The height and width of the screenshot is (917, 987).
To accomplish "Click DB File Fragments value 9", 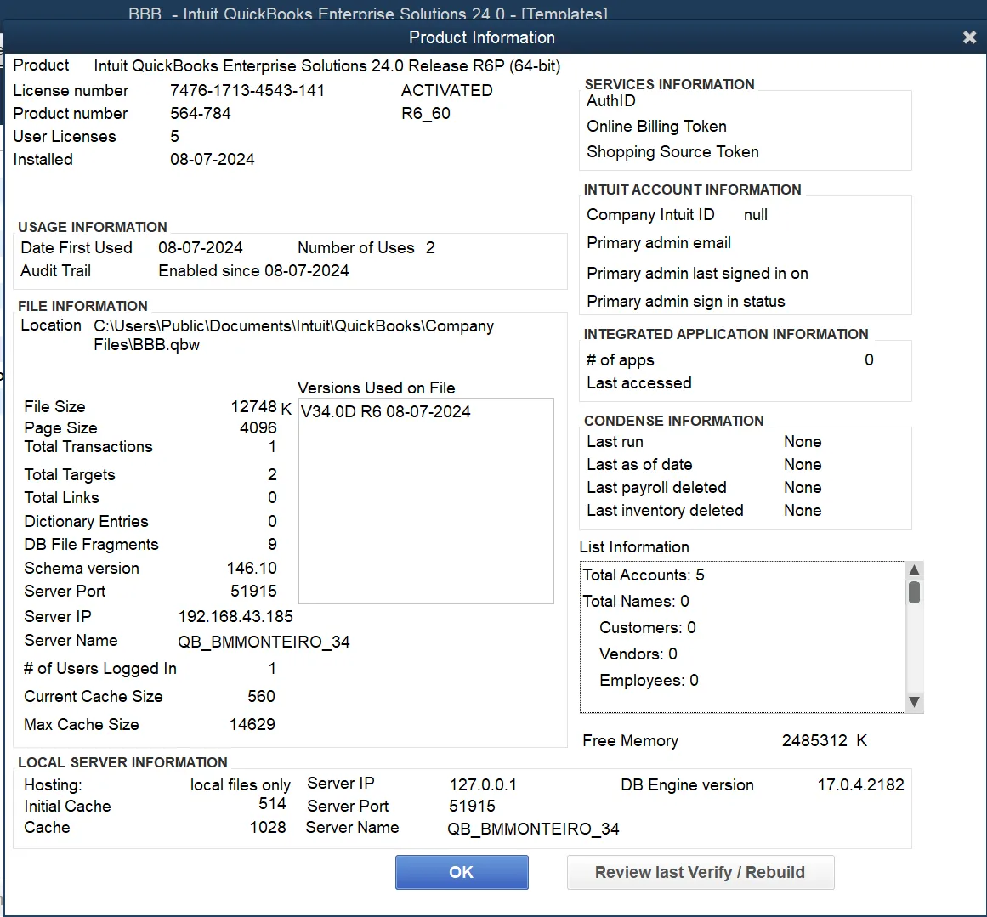I will tap(272, 545).
